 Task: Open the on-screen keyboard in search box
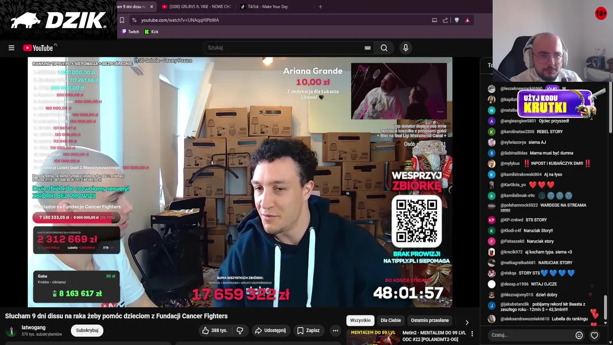[x=367, y=48]
